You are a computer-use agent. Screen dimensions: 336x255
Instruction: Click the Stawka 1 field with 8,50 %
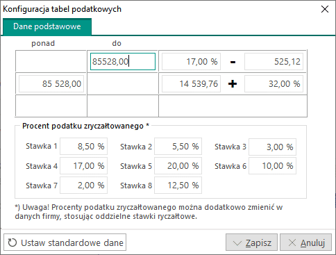coord(83,146)
